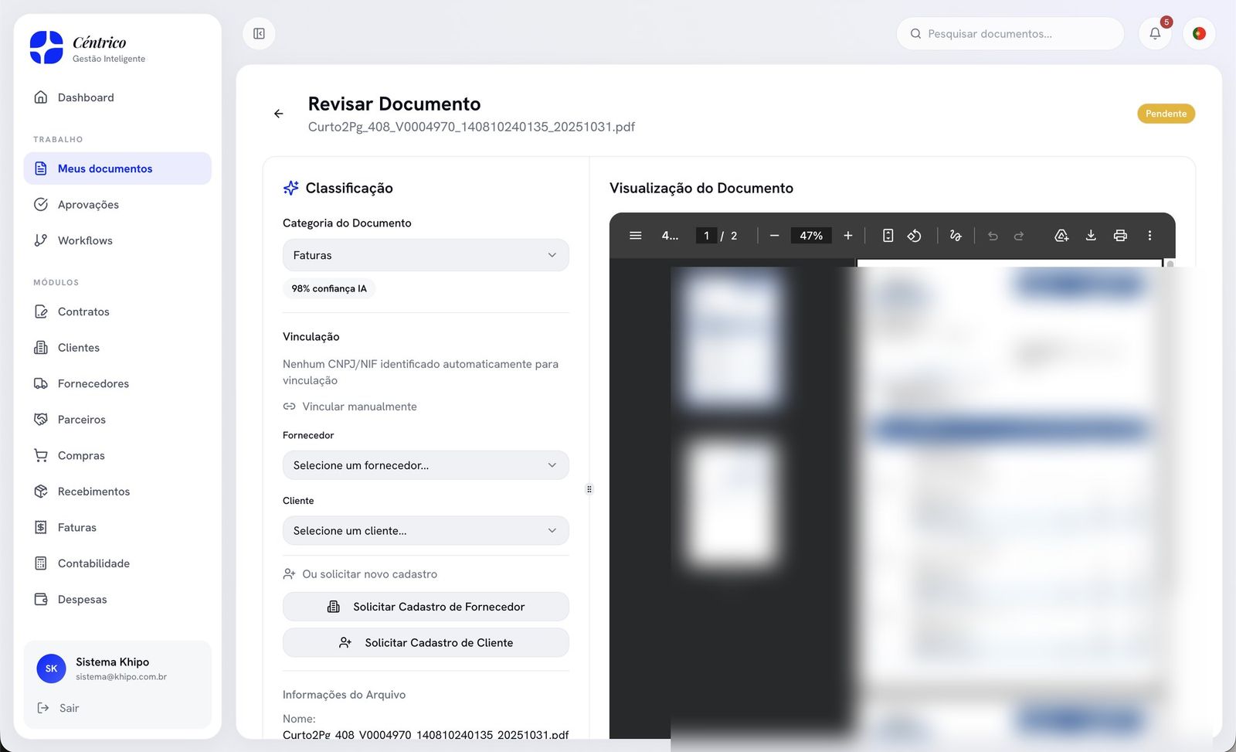Click the file name under Revisar Documento

[471, 127]
